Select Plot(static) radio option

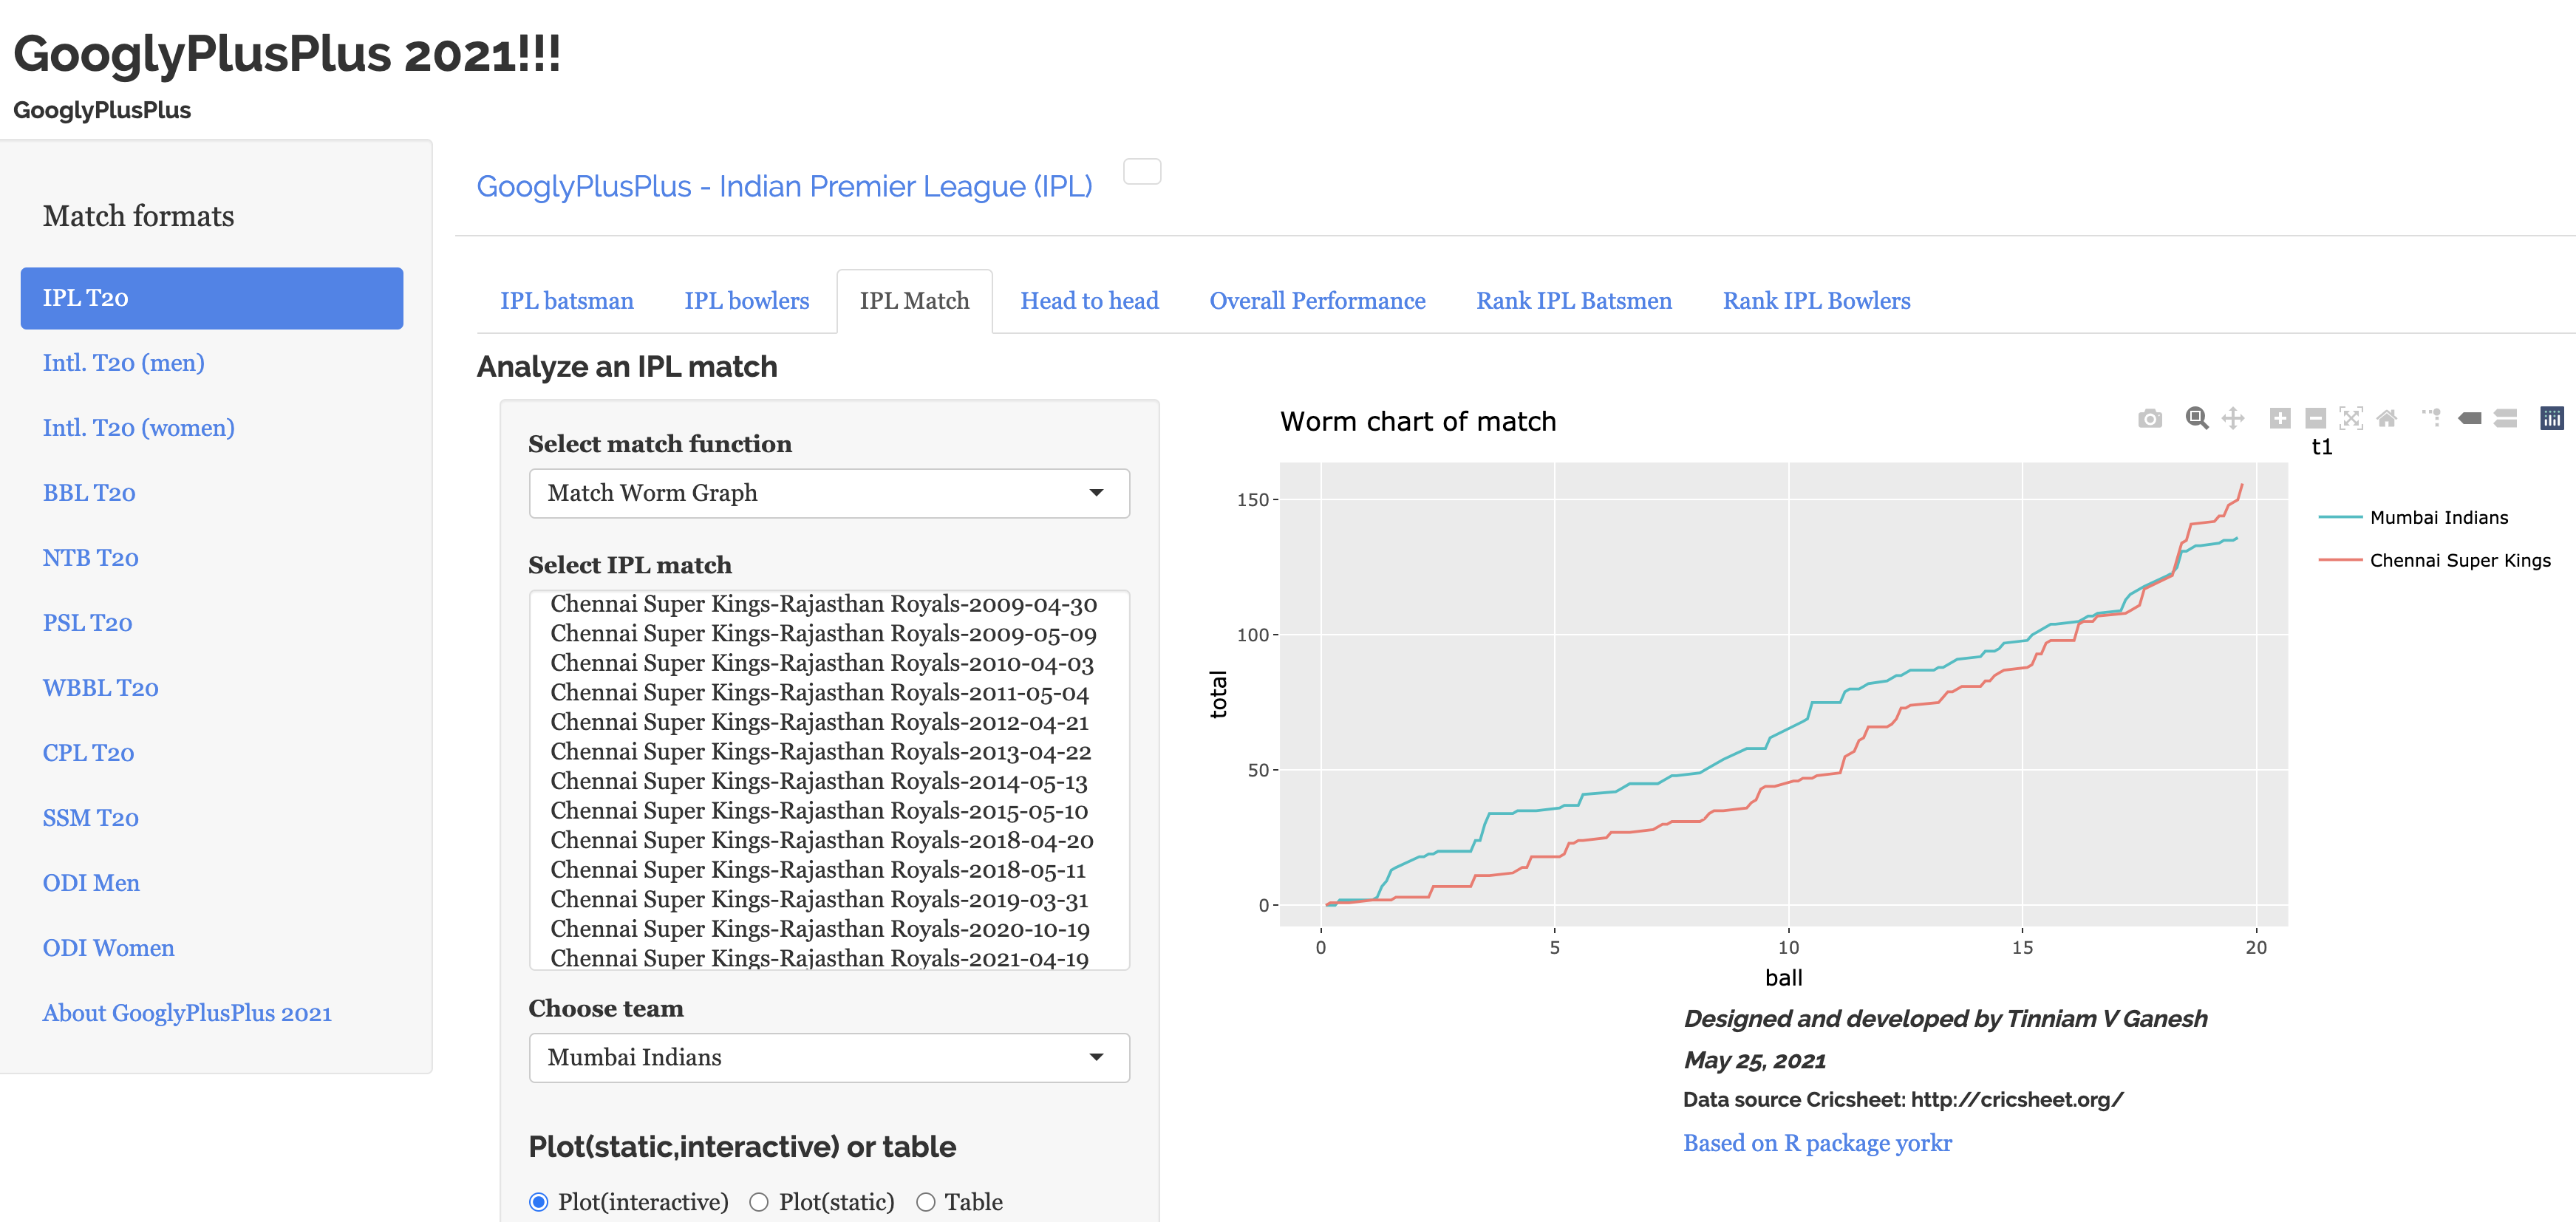pos(759,1202)
